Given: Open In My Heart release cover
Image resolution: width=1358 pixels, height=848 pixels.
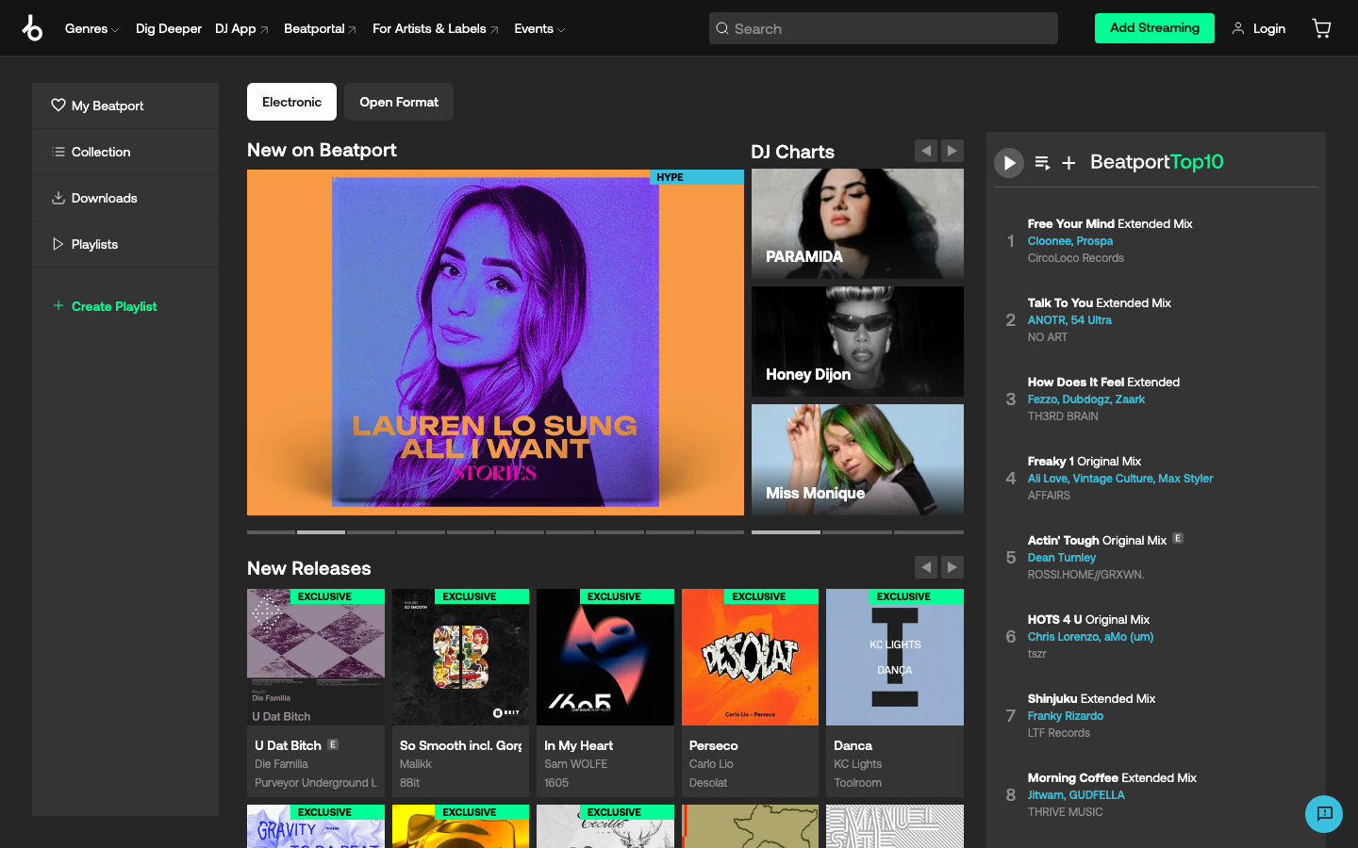Looking at the screenshot, I should tap(605, 657).
